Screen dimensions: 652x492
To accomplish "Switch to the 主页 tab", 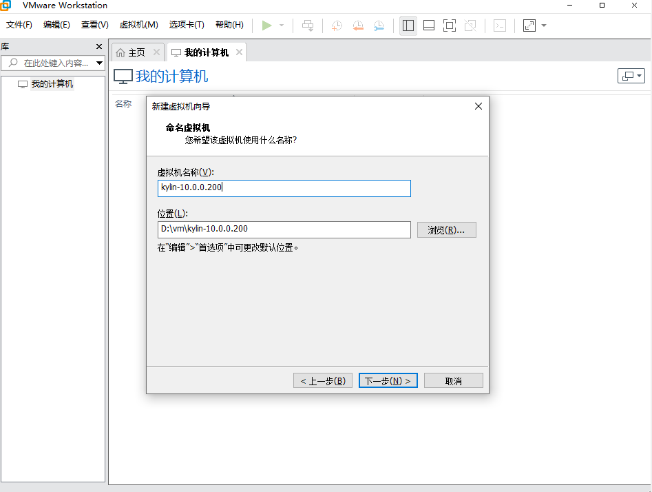I will pyautogui.click(x=136, y=52).
